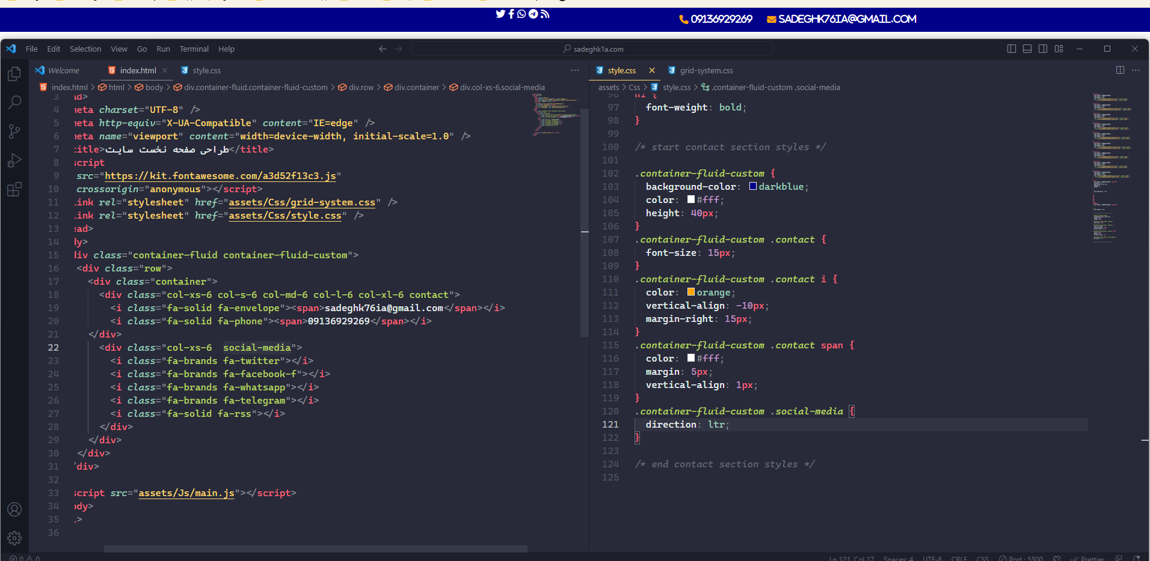Open the Terminal menu
1150x561 pixels.
tap(194, 49)
